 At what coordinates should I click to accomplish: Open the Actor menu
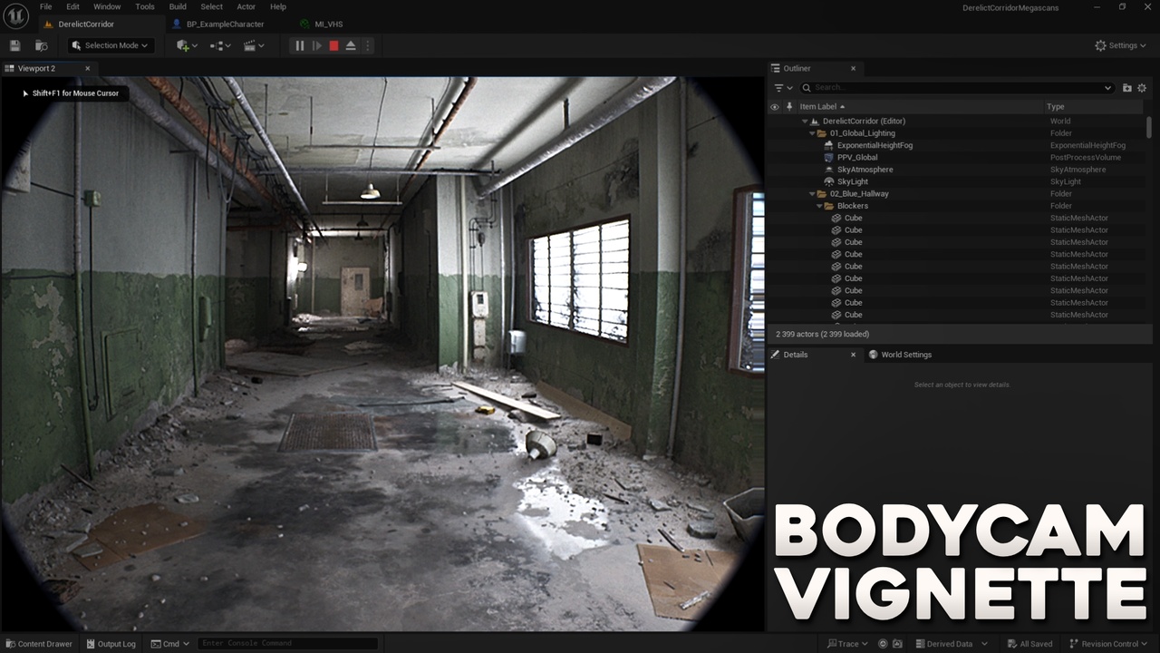point(246,6)
